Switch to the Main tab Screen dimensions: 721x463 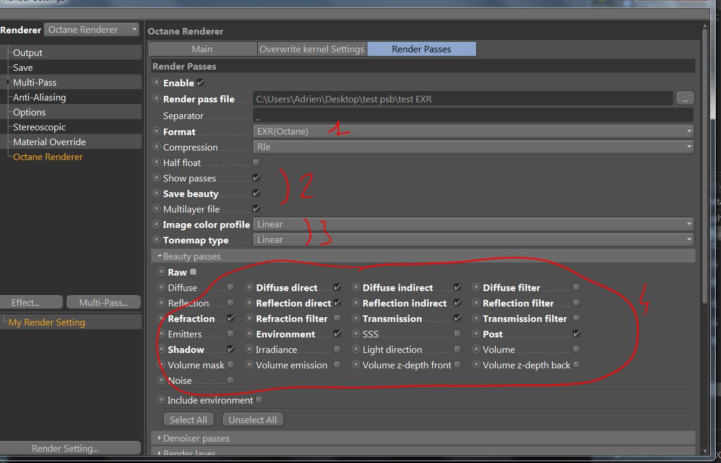202,49
